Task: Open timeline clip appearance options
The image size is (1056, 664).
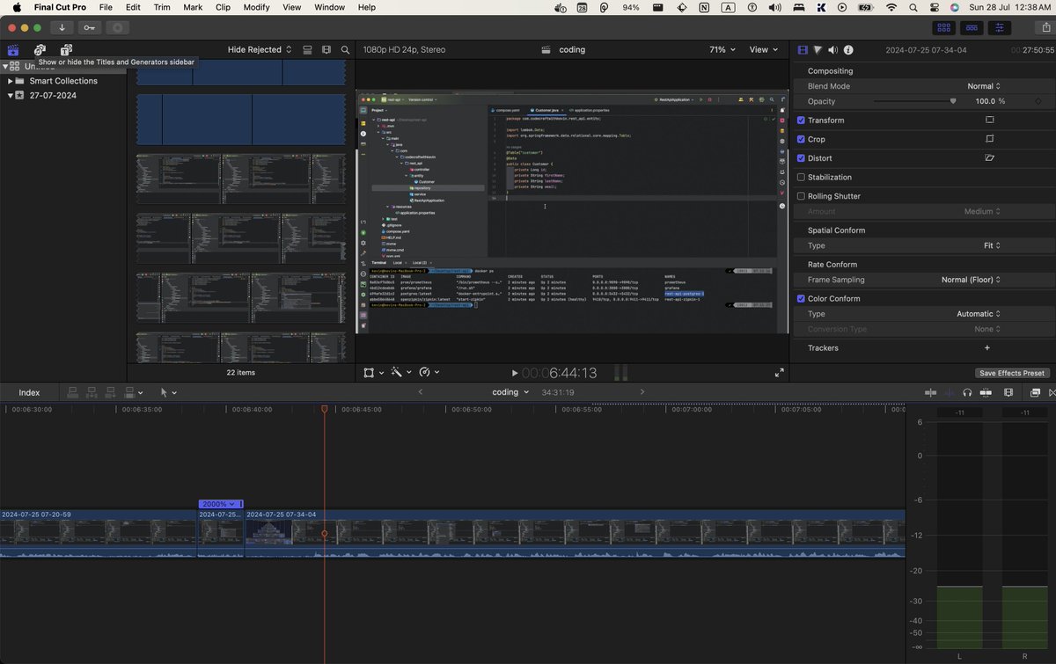Action: coord(1008,392)
